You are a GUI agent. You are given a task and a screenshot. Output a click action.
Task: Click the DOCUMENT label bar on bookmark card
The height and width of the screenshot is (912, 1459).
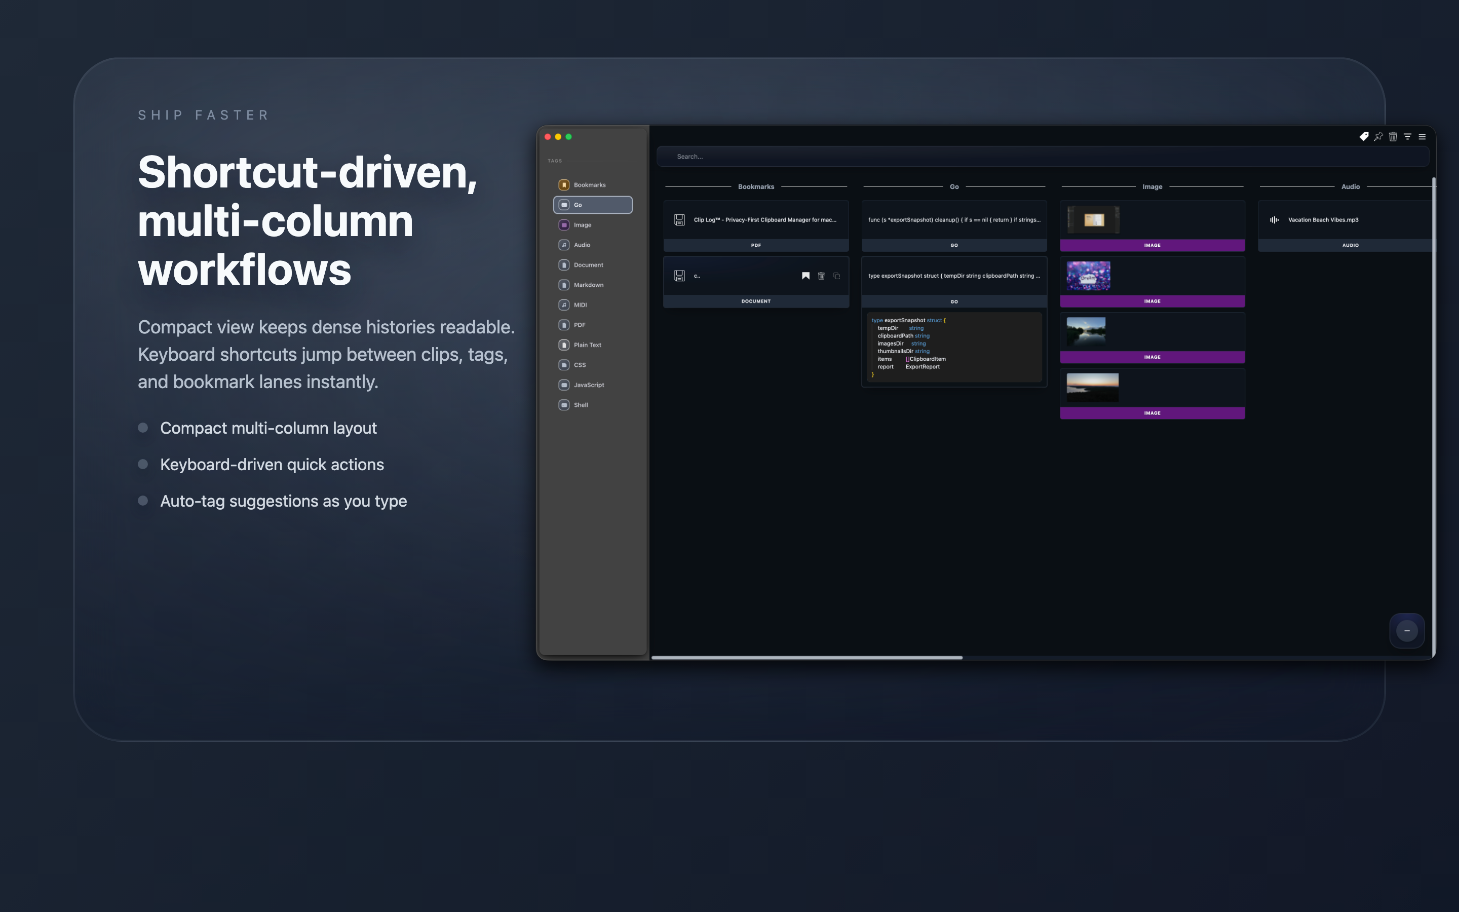coord(756,301)
